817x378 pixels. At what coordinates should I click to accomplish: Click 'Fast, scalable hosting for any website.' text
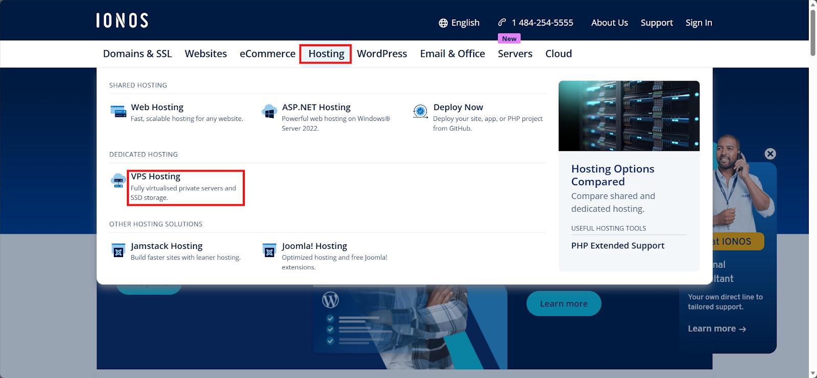[x=187, y=118]
